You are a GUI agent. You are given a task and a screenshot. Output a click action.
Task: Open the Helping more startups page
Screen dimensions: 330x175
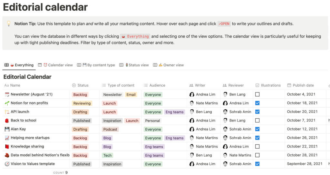30,138
